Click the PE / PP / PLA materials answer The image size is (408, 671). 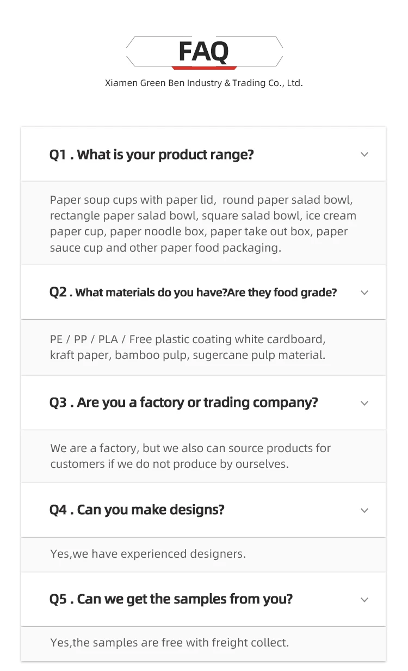point(188,347)
